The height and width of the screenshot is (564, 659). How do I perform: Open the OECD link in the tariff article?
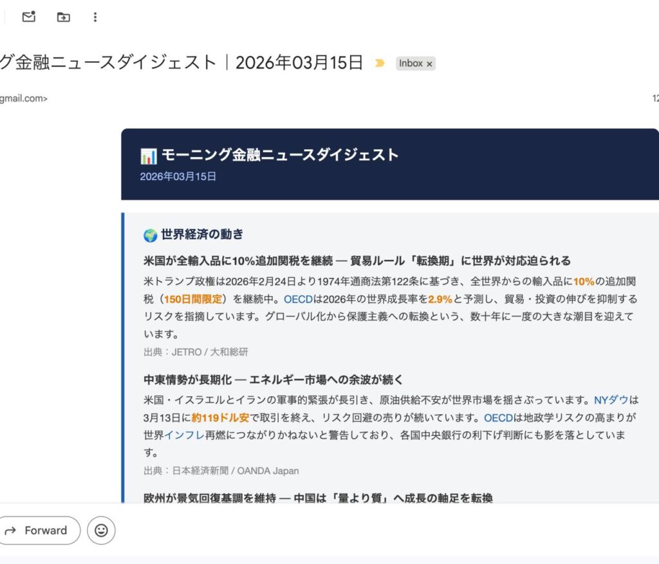point(297,299)
